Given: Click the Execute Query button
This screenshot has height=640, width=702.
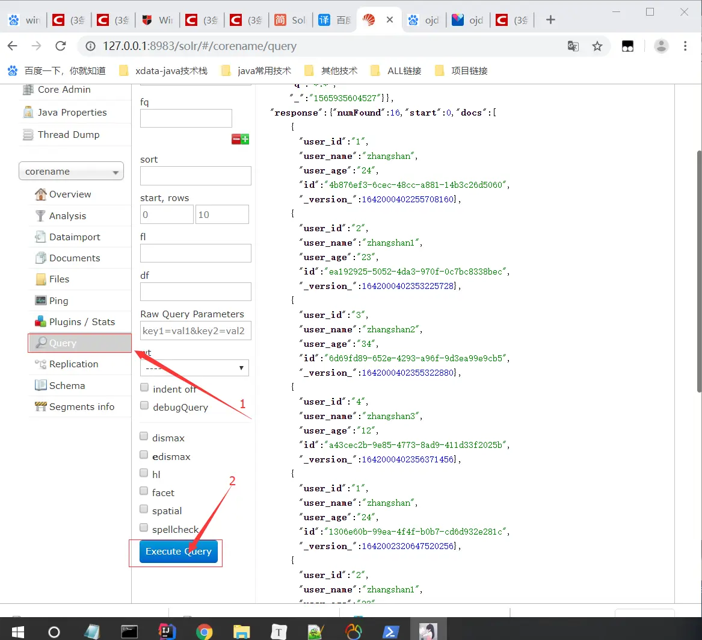Looking at the screenshot, I should coord(178,551).
